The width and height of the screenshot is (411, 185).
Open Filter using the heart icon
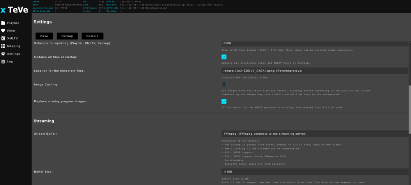point(3,31)
